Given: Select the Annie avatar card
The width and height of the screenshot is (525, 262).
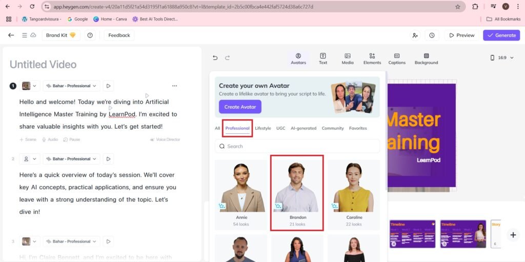Looking at the screenshot, I should (x=241, y=195).
